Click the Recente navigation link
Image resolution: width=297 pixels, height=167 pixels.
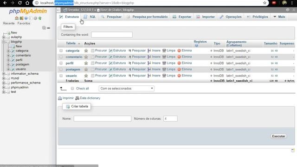[x=9, y=23]
